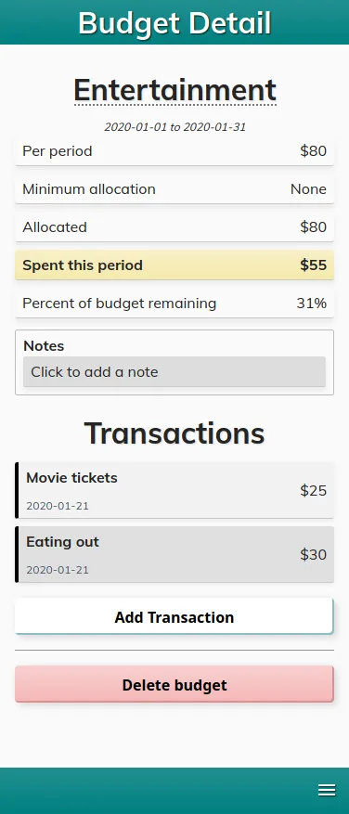Click the Spent this period row
Image resolution: width=349 pixels, height=814 pixels.
point(174,265)
